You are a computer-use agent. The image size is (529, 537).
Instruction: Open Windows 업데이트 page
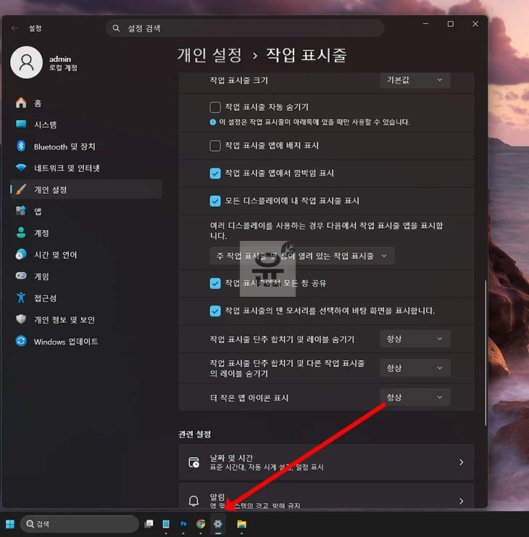click(86, 342)
